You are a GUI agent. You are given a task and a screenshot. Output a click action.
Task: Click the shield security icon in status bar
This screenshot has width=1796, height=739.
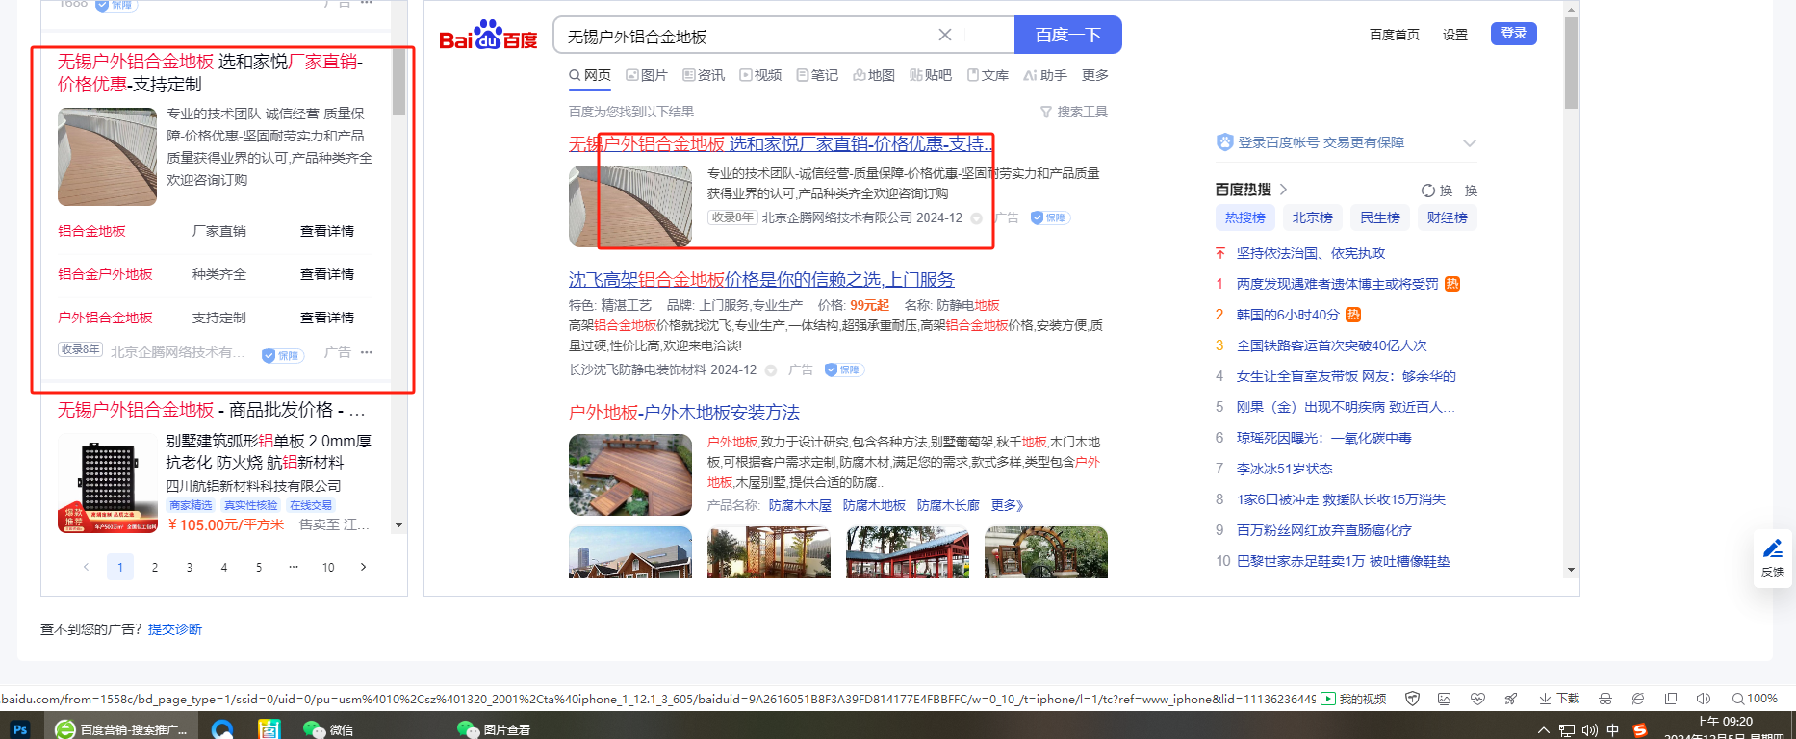pos(1412,699)
